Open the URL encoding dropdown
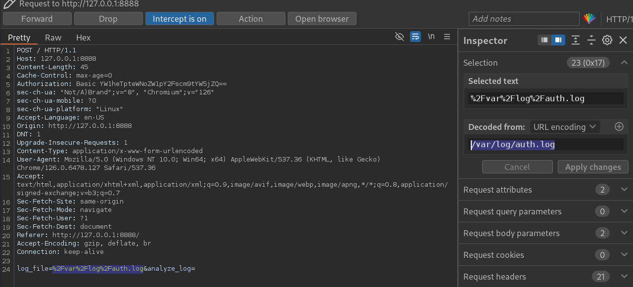The width and height of the screenshot is (633, 287). (565, 127)
